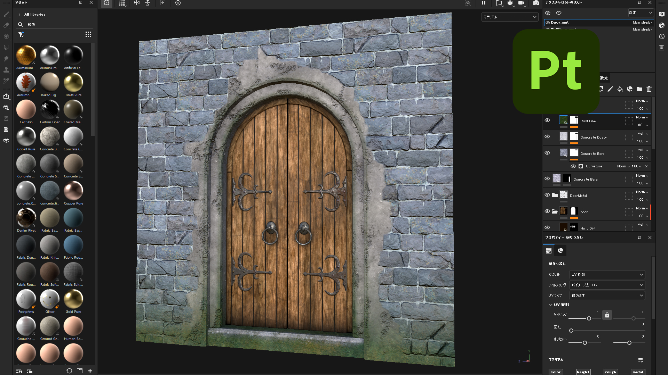The height and width of the screenshot is (375, 668).
Task: Add a fill layer with the bucket icon
Action: tap(620, 89)
